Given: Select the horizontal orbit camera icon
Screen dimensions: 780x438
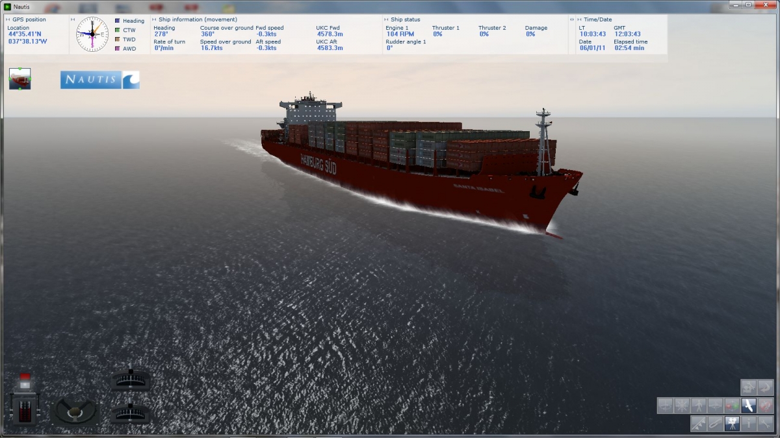Looking at the screenshot, I should 716,406.
